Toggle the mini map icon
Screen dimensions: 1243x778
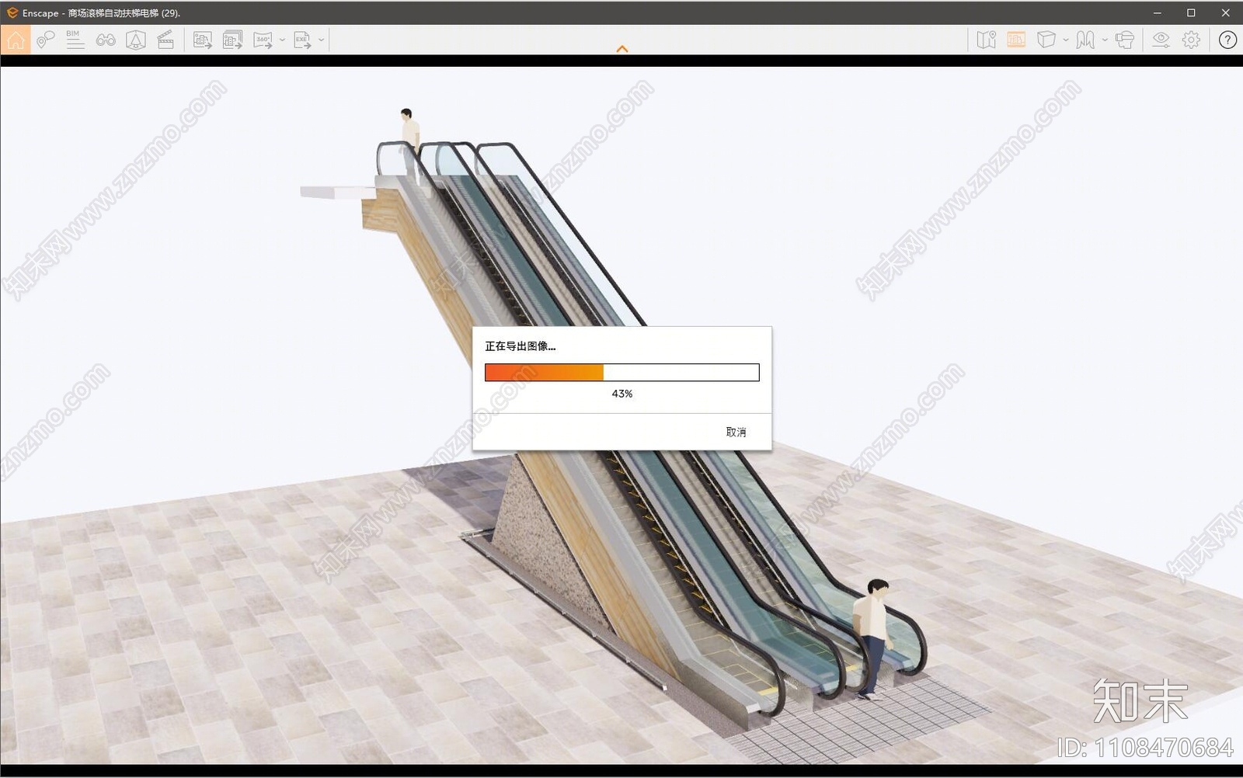(x=987, y=40)
